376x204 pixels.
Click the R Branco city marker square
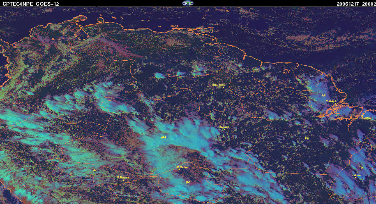[x=123, y=180]
